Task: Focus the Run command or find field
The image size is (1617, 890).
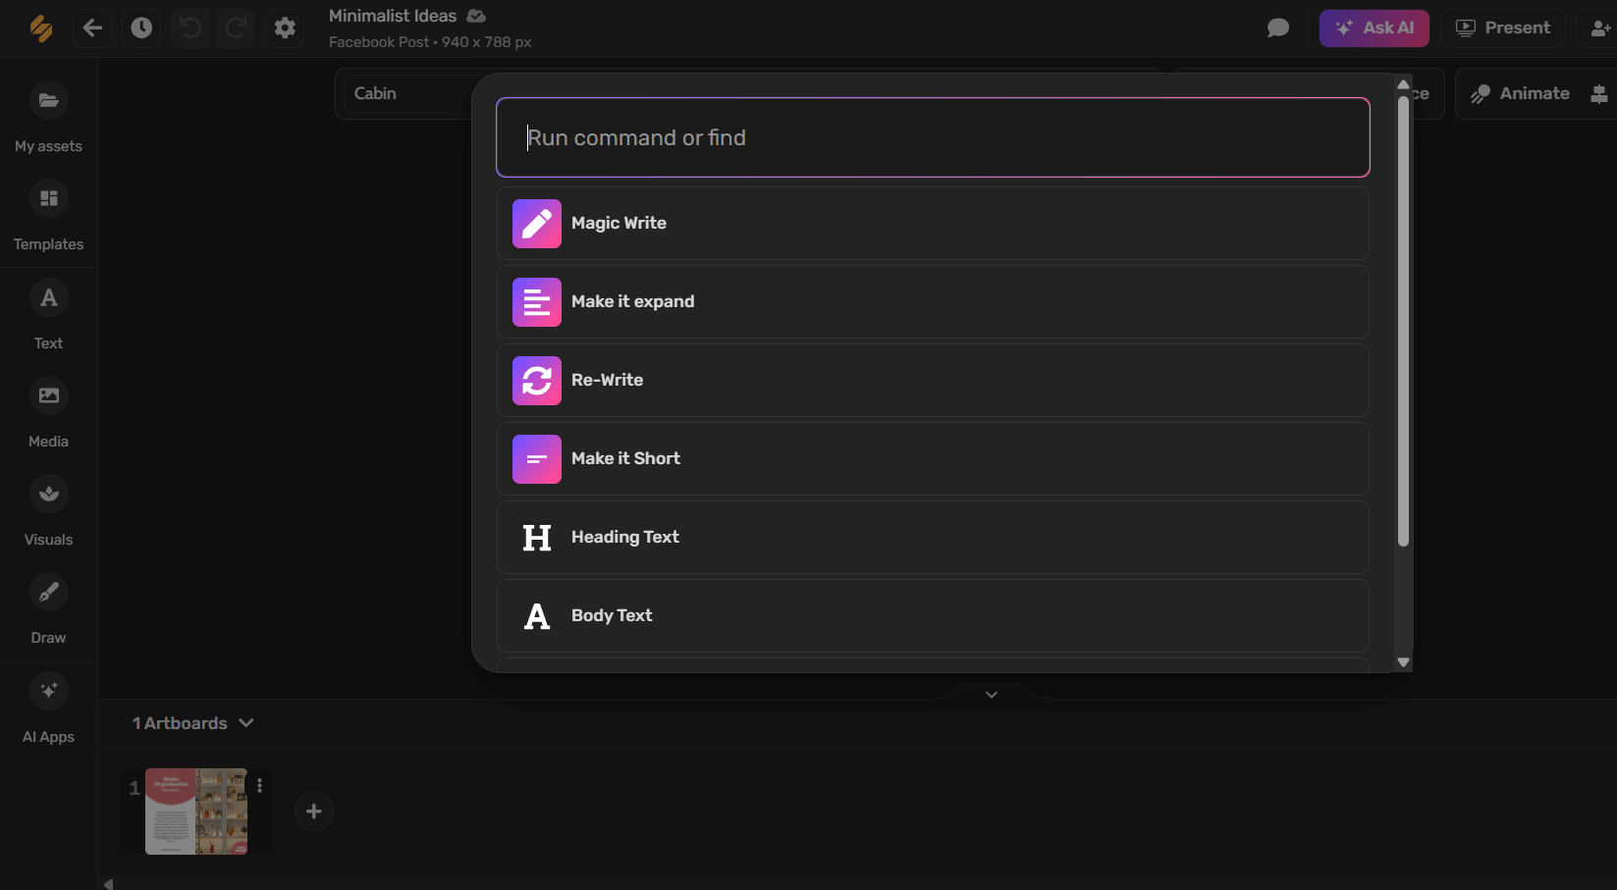Action: pos(933,137)
